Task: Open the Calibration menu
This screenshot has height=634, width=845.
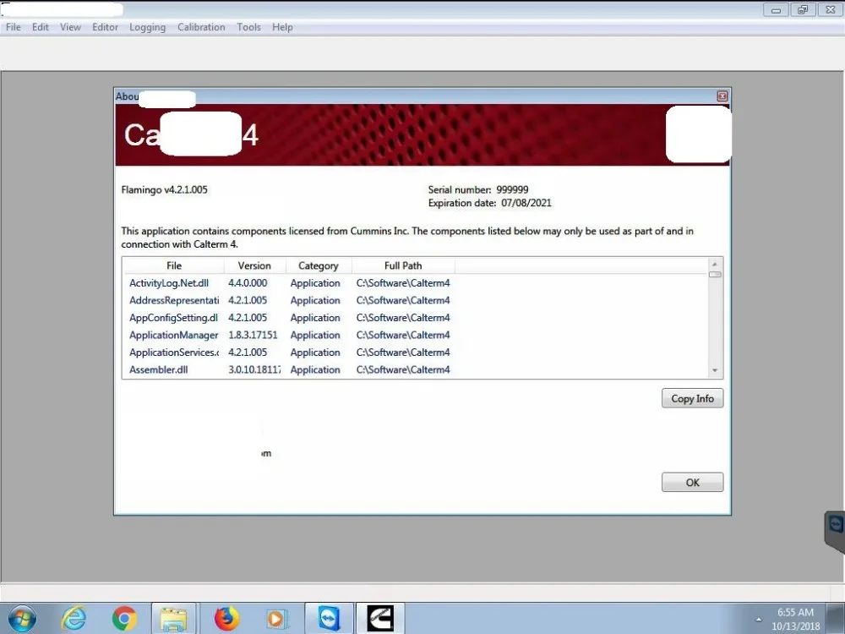Action: click(x=201, y=26)
